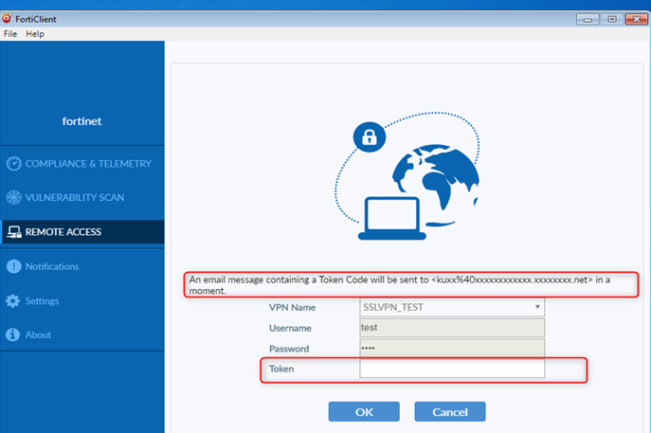651x433 pixels.
Task: Click the FortiClient shield logo in title bar
Action: tap(7, 19)
